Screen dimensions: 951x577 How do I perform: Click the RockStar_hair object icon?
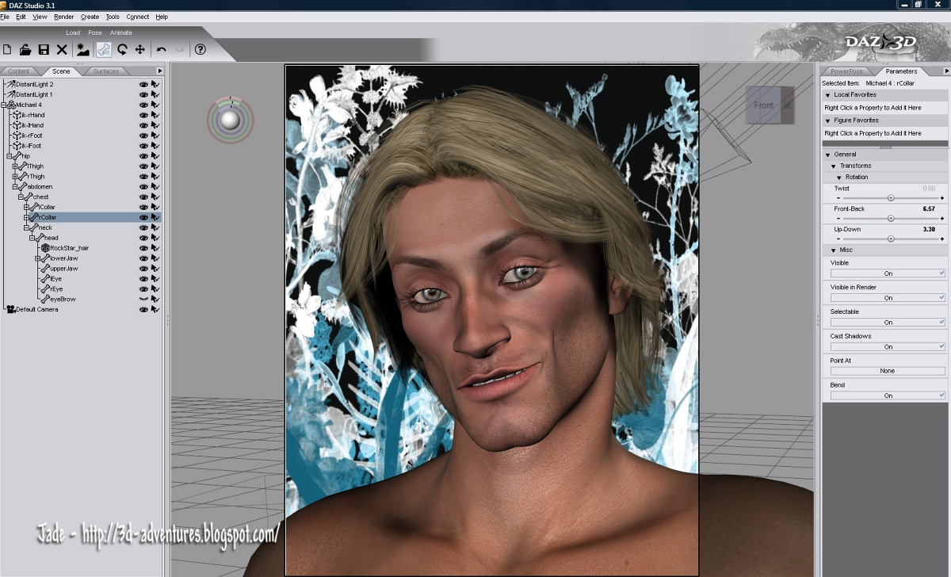pos(45,248)
